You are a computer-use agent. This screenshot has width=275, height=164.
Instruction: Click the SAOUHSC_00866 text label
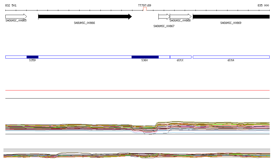(84, 23)
